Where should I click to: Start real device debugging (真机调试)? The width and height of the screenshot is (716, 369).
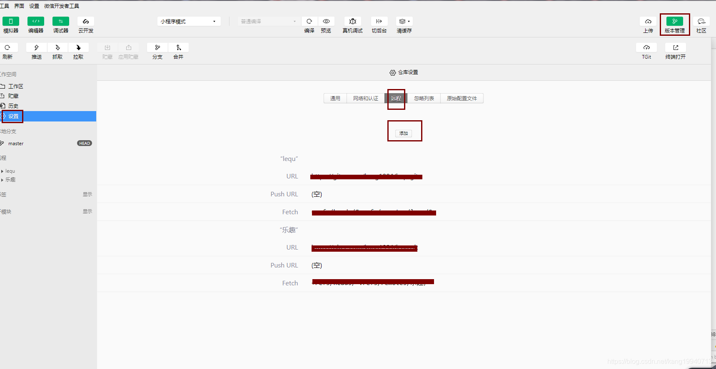(353, 21)
